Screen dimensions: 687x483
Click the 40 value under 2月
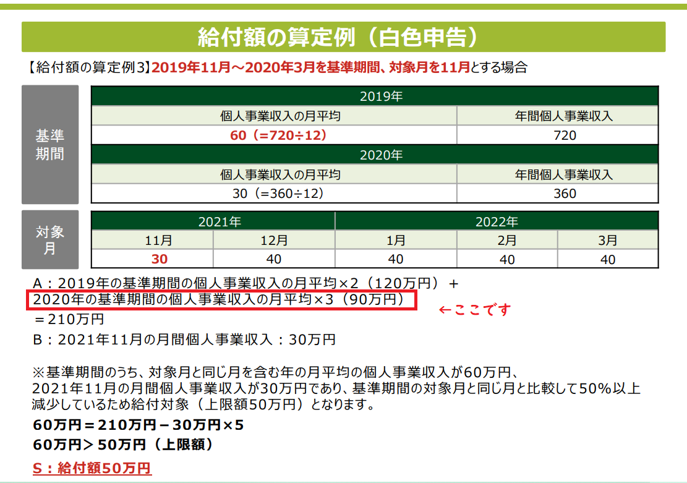(x=507, y=259)
